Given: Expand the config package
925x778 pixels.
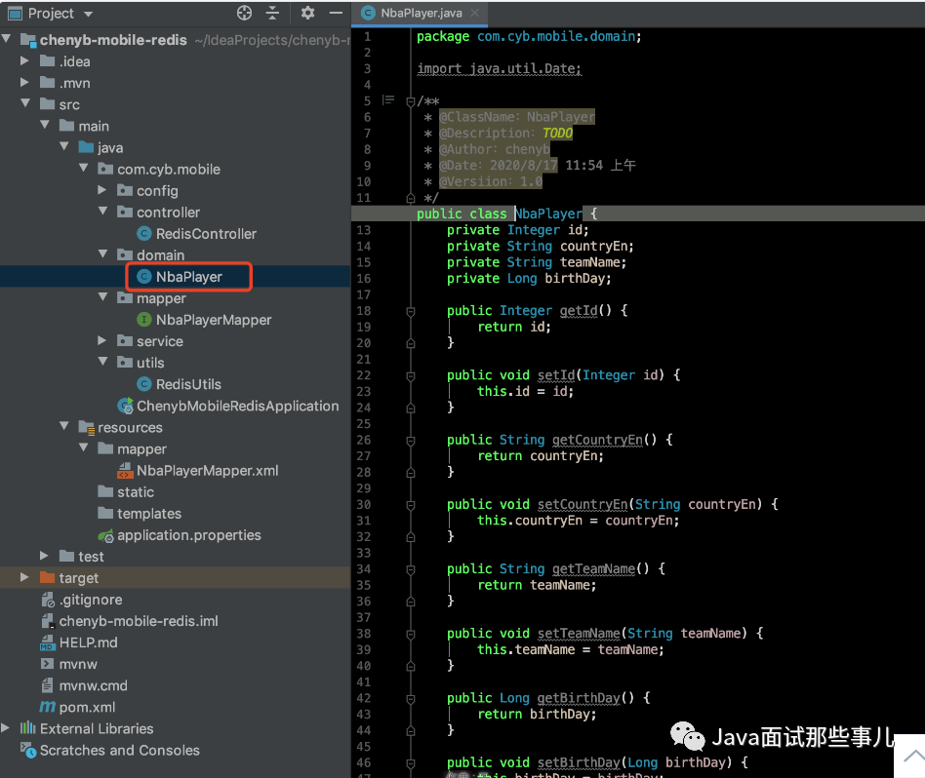Looking at the screenshot, I should 102,190.
